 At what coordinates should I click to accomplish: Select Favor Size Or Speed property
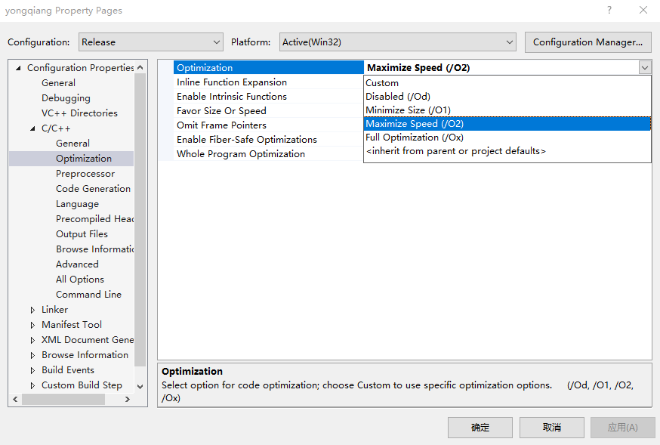[x=269, y=111]
